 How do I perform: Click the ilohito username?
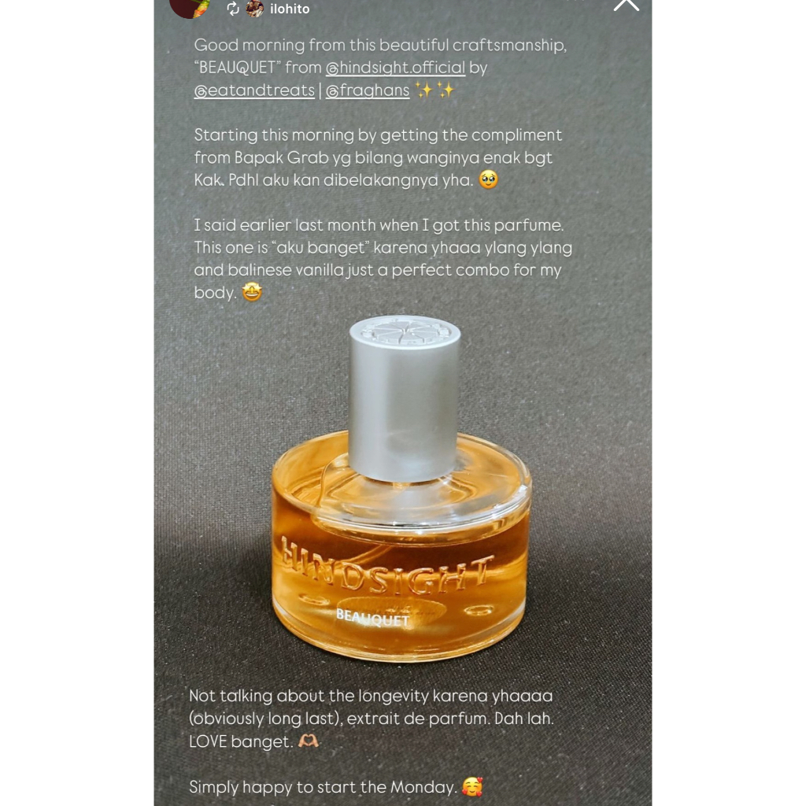coord(290,9)
